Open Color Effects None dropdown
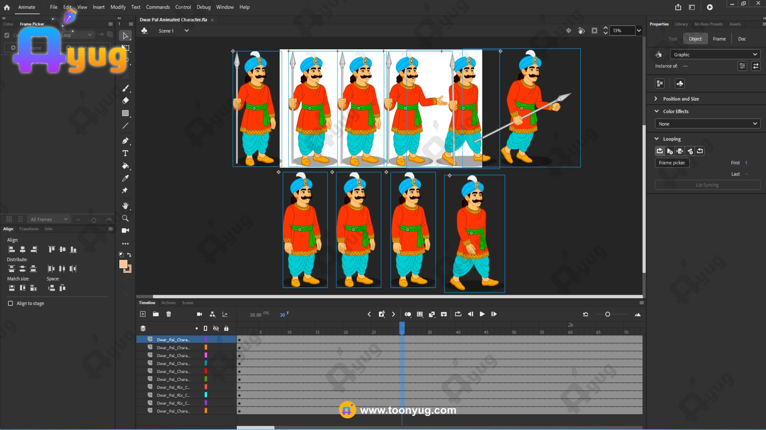Screen dimensions: 766x430 (707, 124)
